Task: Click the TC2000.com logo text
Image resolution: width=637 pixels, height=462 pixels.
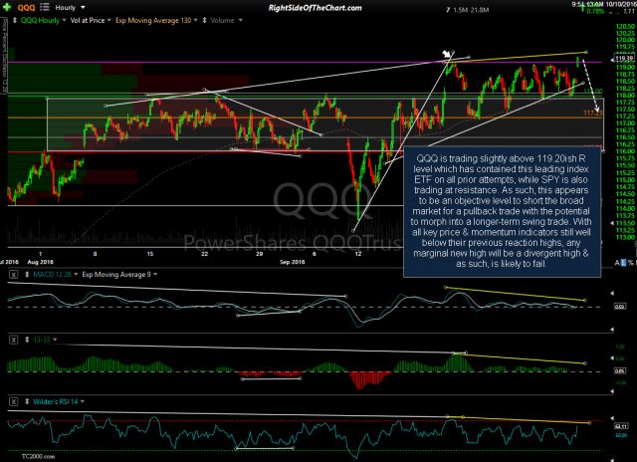Action: pos(38,457)
